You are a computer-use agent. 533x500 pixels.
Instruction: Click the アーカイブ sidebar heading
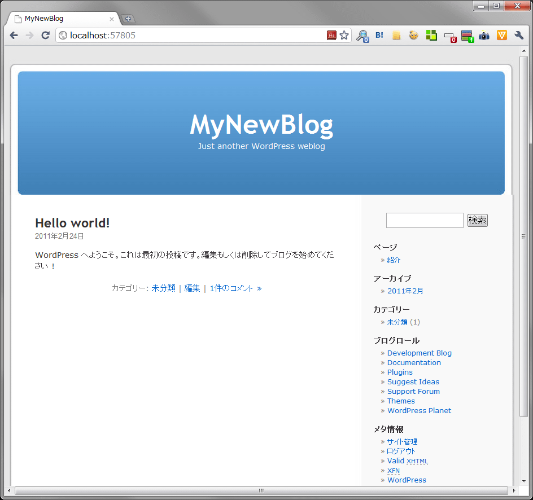pos(392,279)
